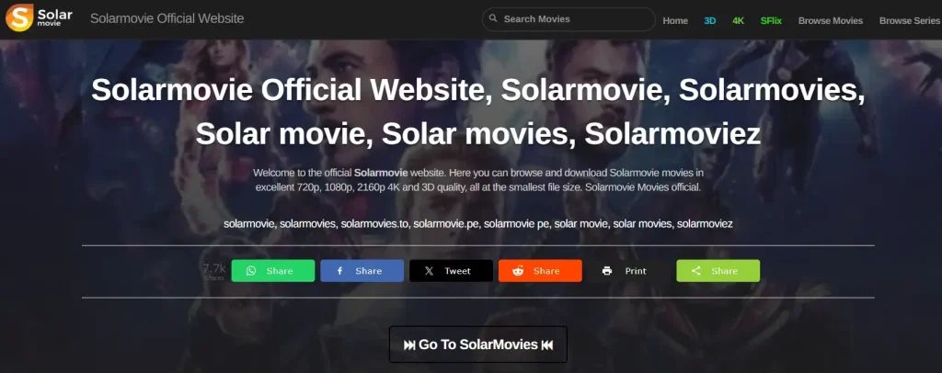
Task: Click the 7.7k shares counter
Action: 213,270
